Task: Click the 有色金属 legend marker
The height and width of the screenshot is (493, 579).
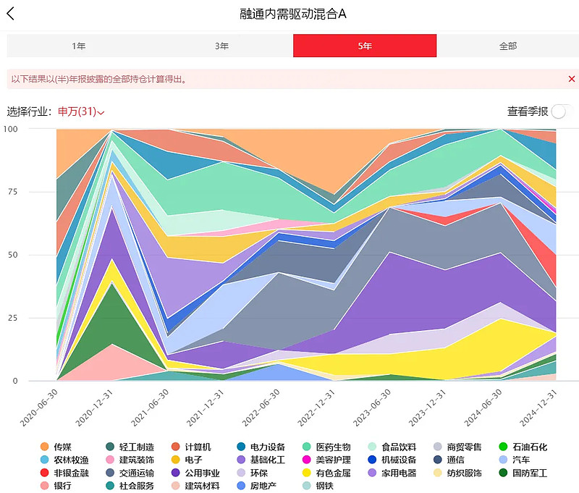Action: click(x=306, y=473)
